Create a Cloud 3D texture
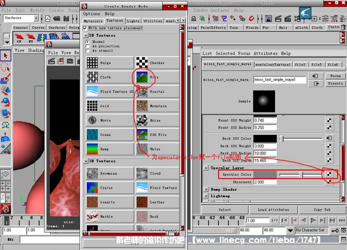 pos(157,173)
